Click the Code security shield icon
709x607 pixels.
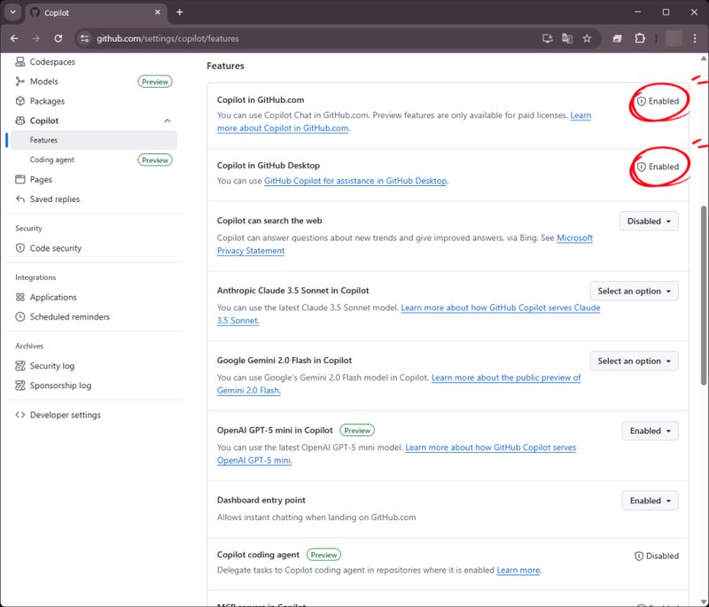pyautogui.click(x=19, y=247)
